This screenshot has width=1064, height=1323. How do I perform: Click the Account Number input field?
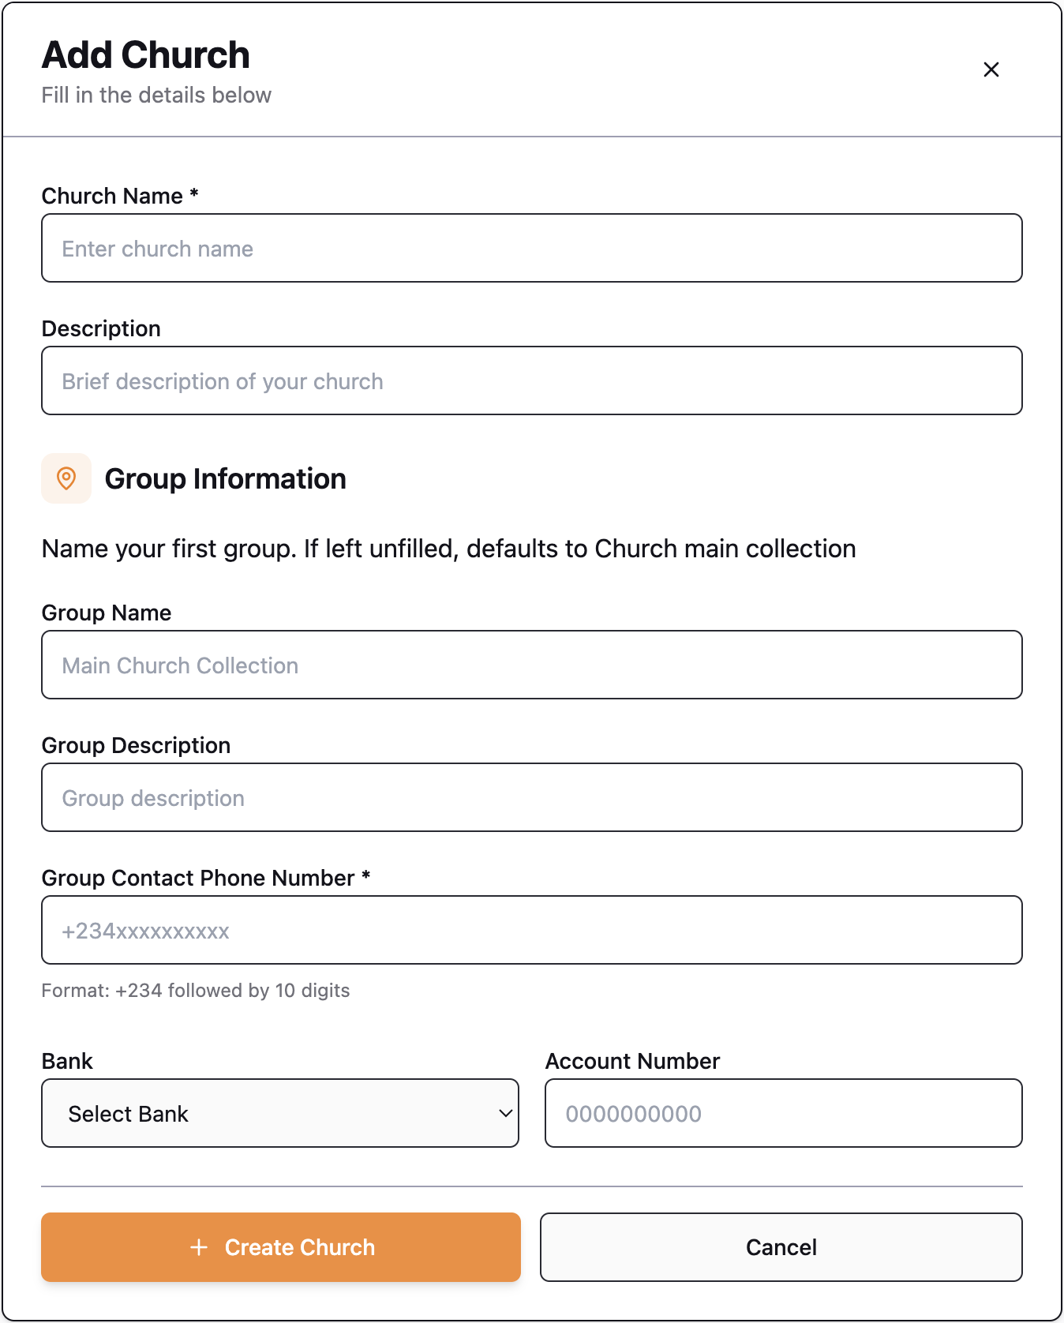point(784,1113)
